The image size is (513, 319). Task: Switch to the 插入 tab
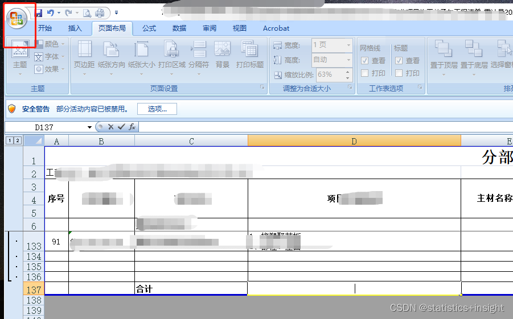coord(75,28)
